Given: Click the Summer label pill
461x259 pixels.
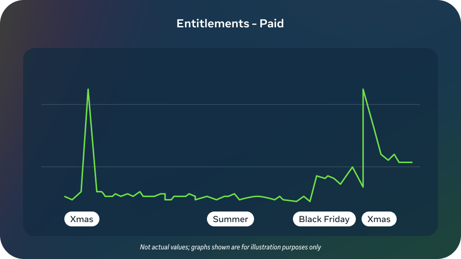Looking at the screenshot, I should [x=230, y=219].
